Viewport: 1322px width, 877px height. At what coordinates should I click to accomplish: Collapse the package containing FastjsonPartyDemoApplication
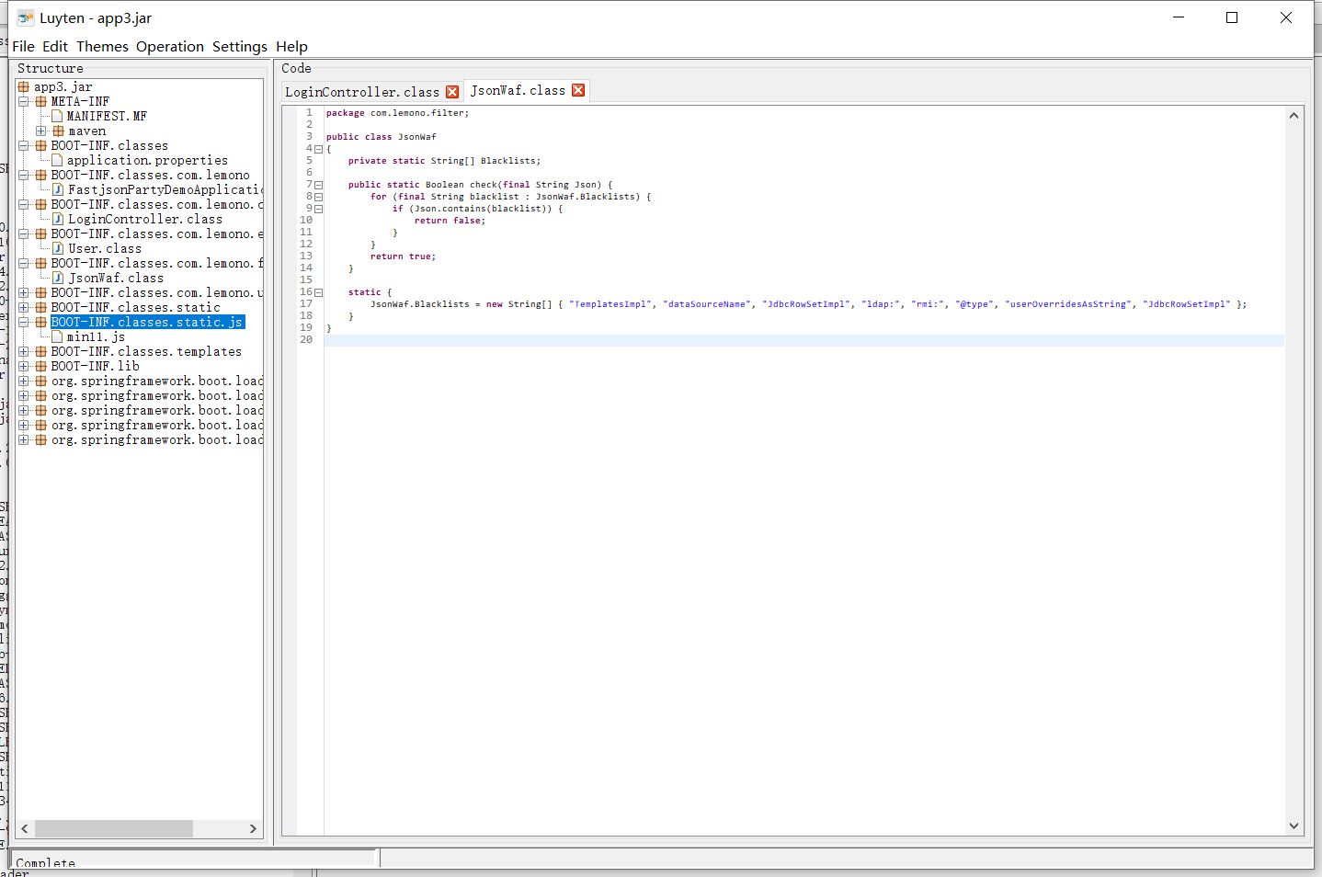pos(24,175)
